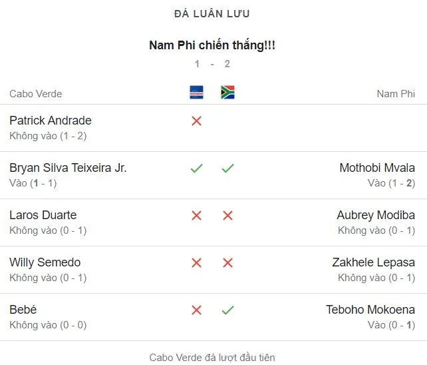427x365 pixels.
Task: Select the Nam Phi team name
Action: point(396,94)
